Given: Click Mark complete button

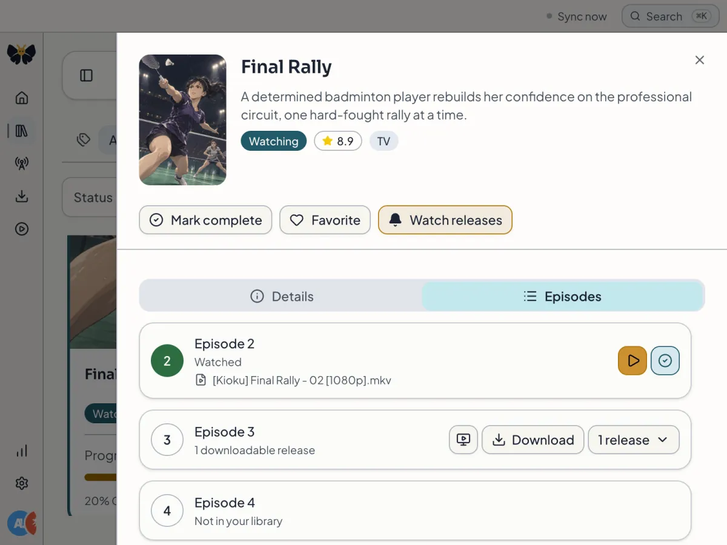Looking at the screenshot, I should coord(205,220).
